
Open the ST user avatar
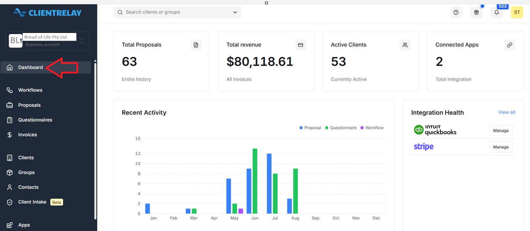[x=517, y=12]
